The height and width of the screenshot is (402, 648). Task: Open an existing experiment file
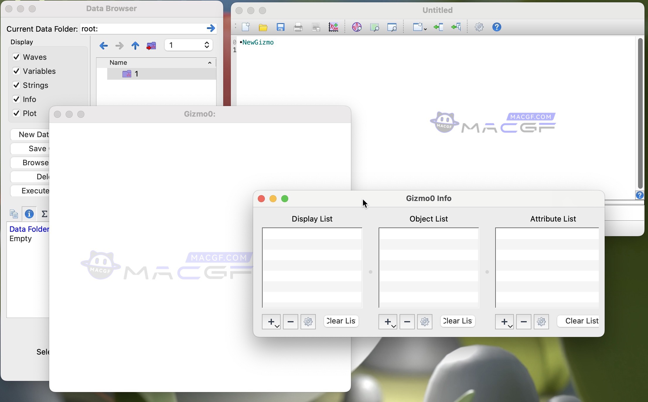[263, 27]
